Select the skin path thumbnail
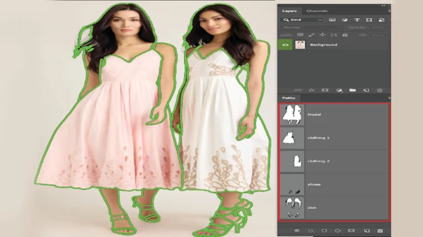Image resolution: width=423 pixels, height=237 pixels. click(292, 208)
